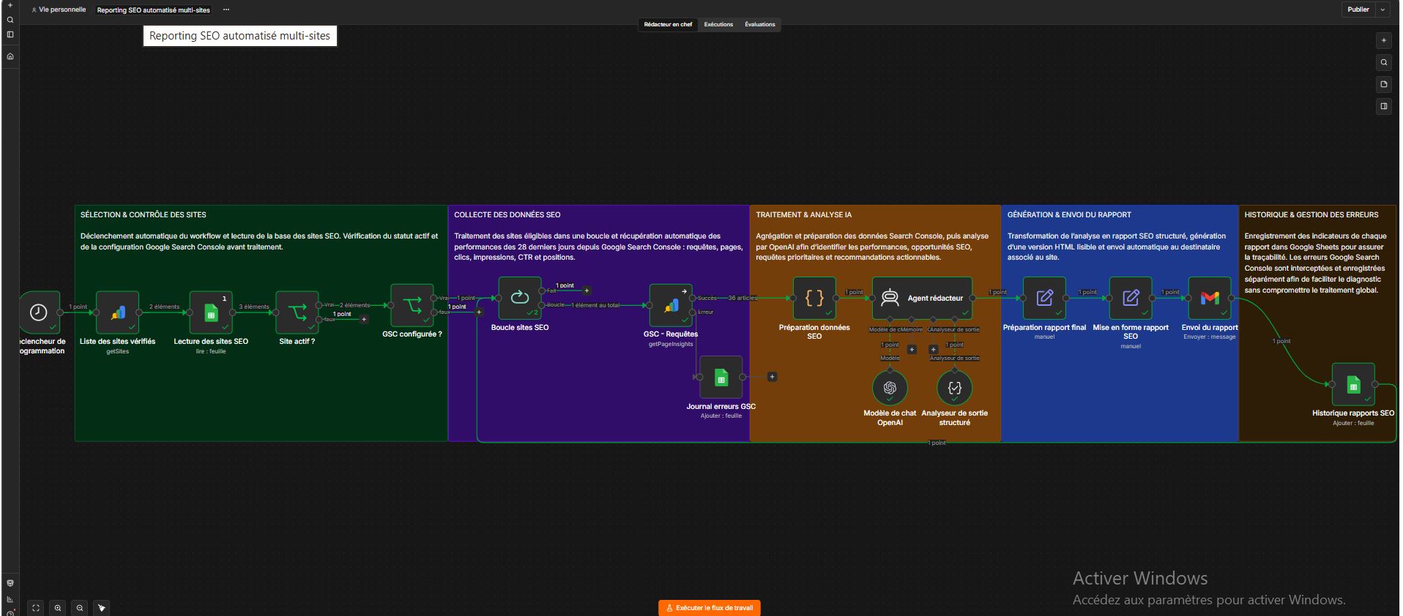Viewport: 1403px width, 616px height.
Task: Open the Lecture des sites SEO node
Action: (x=211, y=312)
